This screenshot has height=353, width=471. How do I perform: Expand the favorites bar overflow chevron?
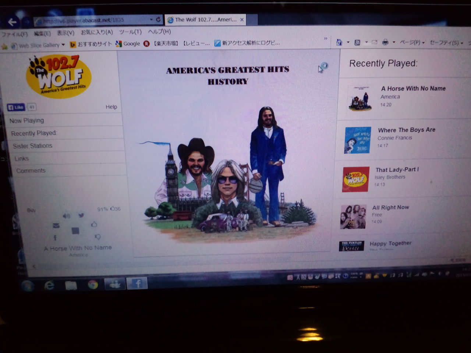pyautogui.click(x=325, y=38)
